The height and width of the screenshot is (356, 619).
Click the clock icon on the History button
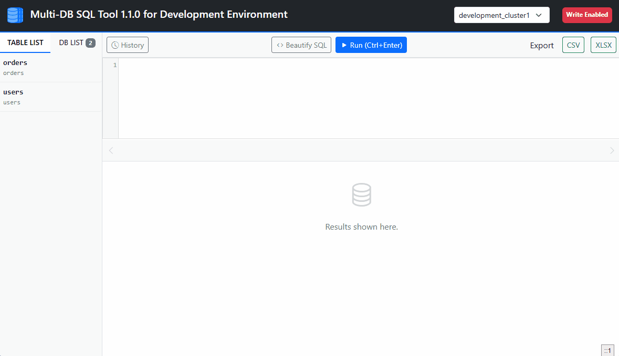point(114,45)
